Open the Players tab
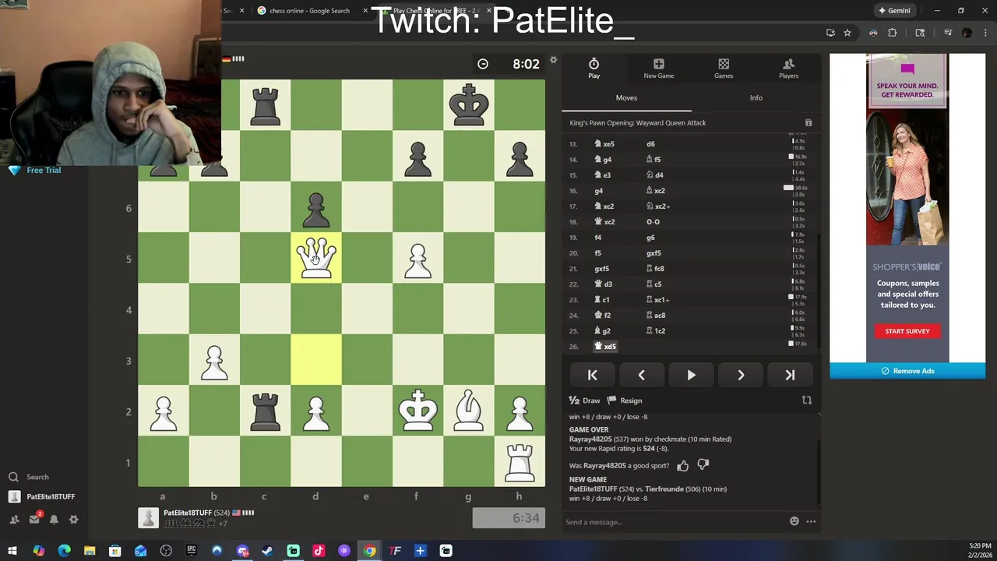Image resolution: width=997 pixels, height=561 pixels. [788, 69]
